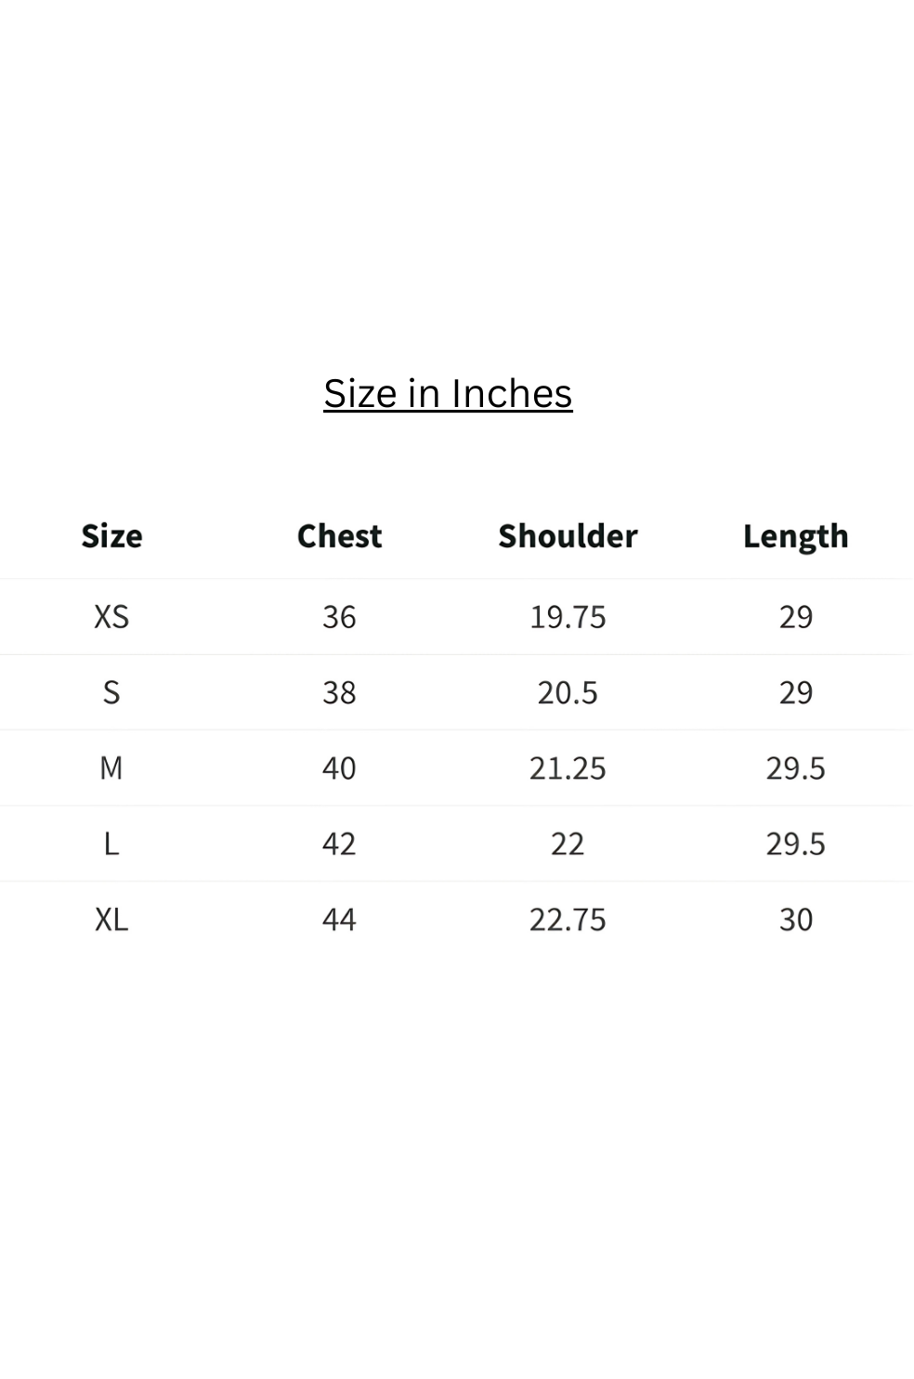Click the "Size" column header

[111, 536]
